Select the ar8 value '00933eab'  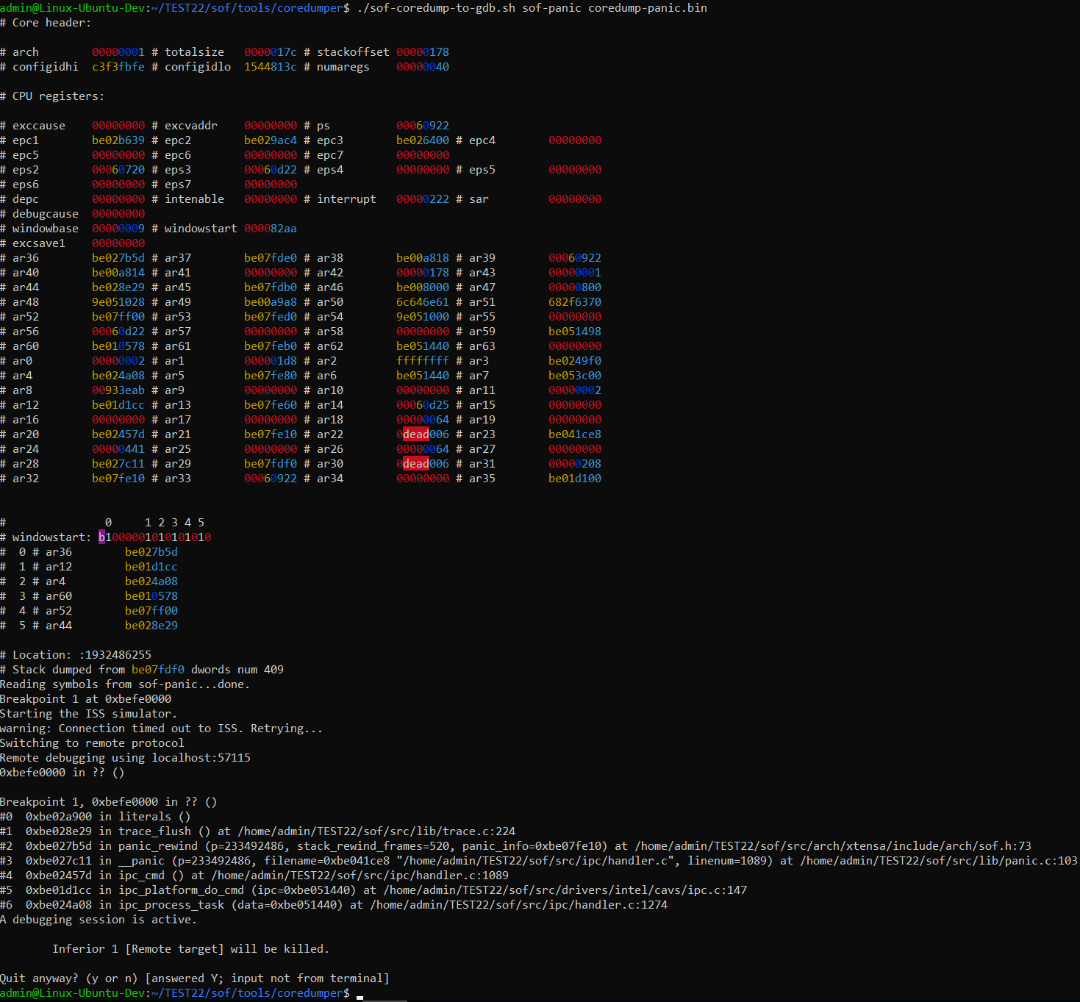(x=118, y=390)
